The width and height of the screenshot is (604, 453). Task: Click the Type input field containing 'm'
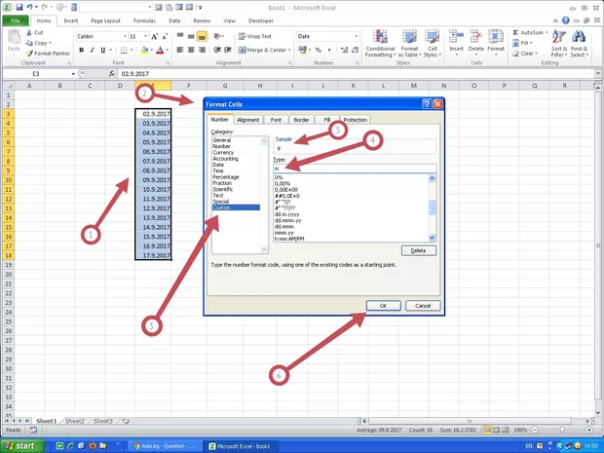[354, 168]
